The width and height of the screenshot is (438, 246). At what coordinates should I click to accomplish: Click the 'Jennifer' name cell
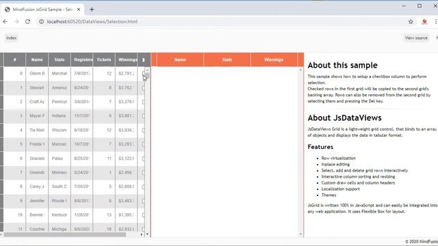click(37, 201)
